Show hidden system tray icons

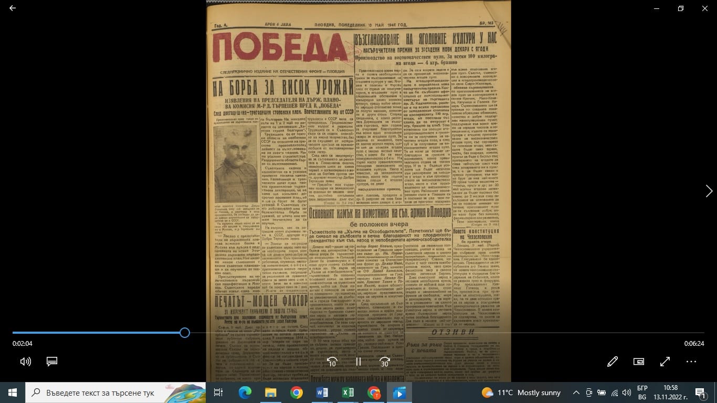[576, 393]
